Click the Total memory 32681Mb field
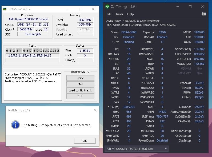This screenshot has width=212, height=157. point(85,20)
